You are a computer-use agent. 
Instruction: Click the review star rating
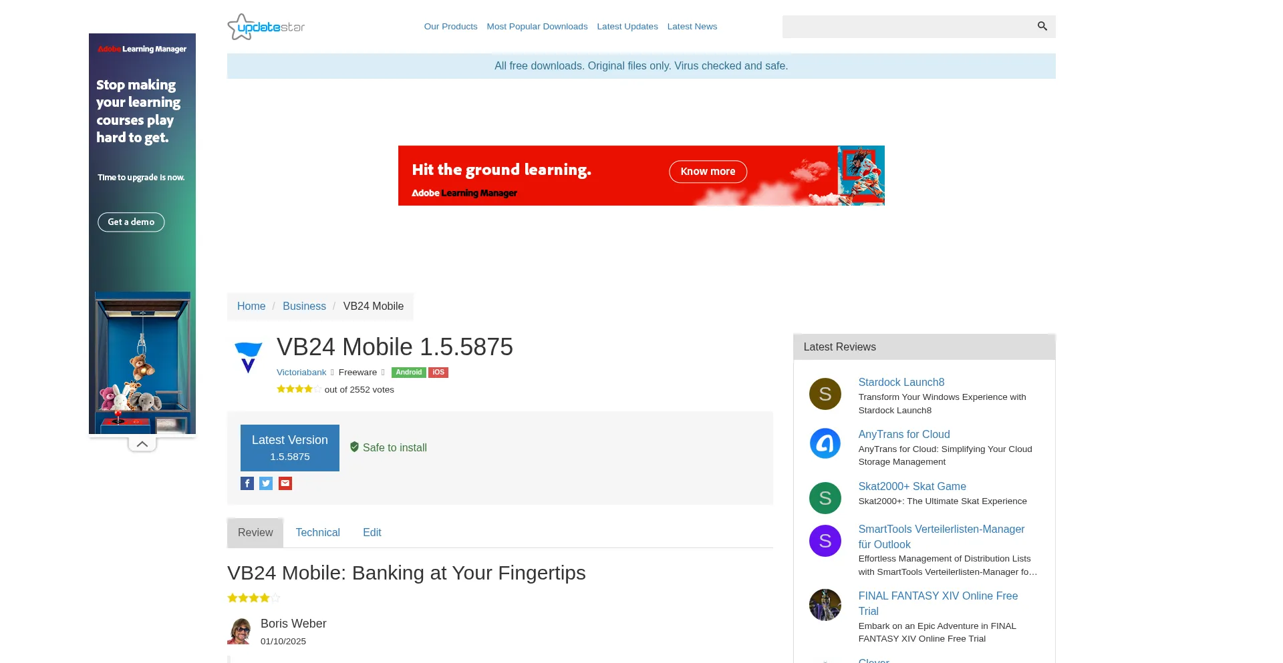pyautogui.click(x=253, y=598)
